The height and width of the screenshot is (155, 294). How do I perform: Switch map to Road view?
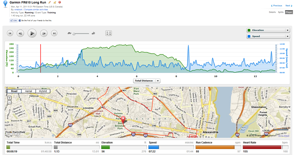click(14, 91)
